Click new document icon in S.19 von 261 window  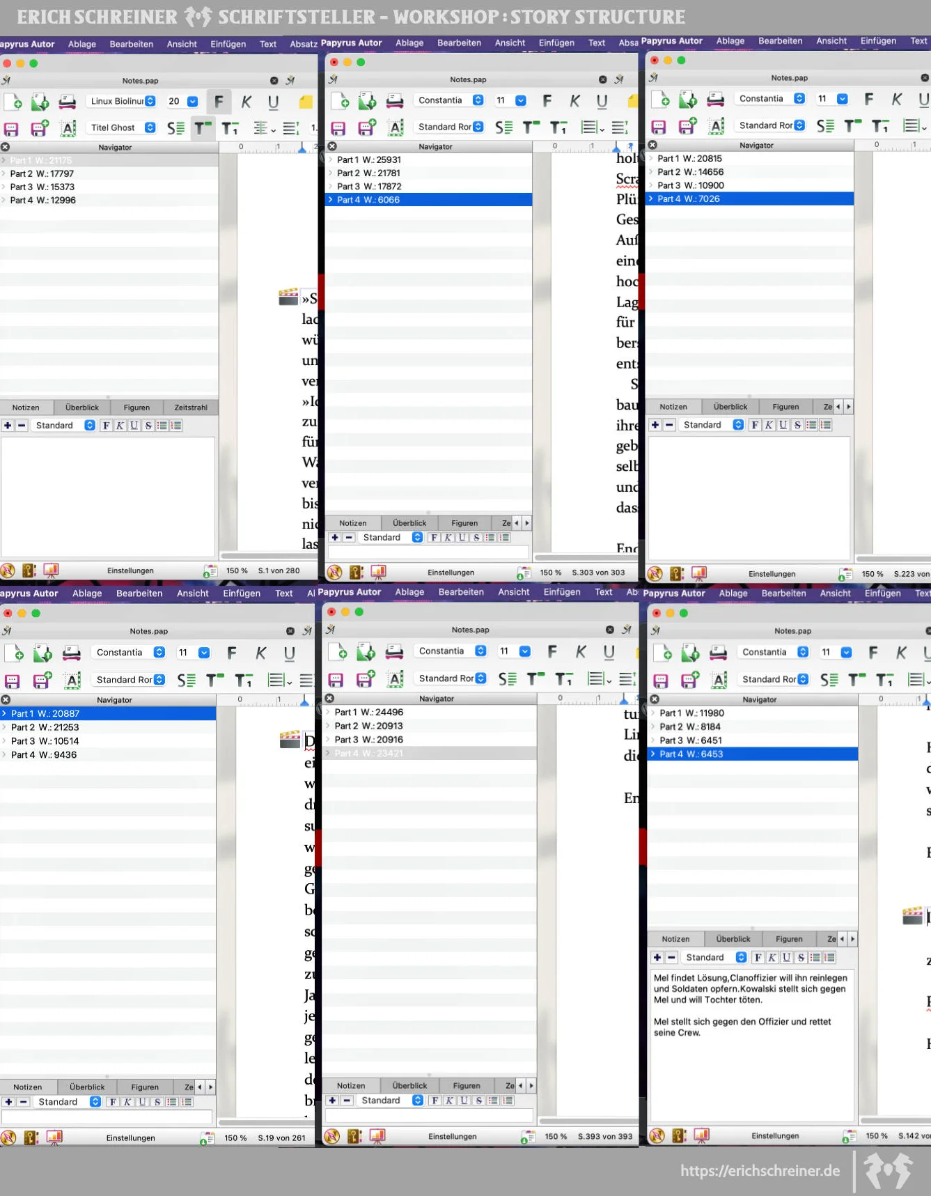pos(15,653)
